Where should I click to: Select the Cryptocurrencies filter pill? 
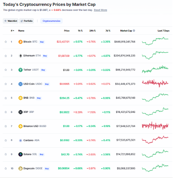pyautogui.click(x=52, y=21)
